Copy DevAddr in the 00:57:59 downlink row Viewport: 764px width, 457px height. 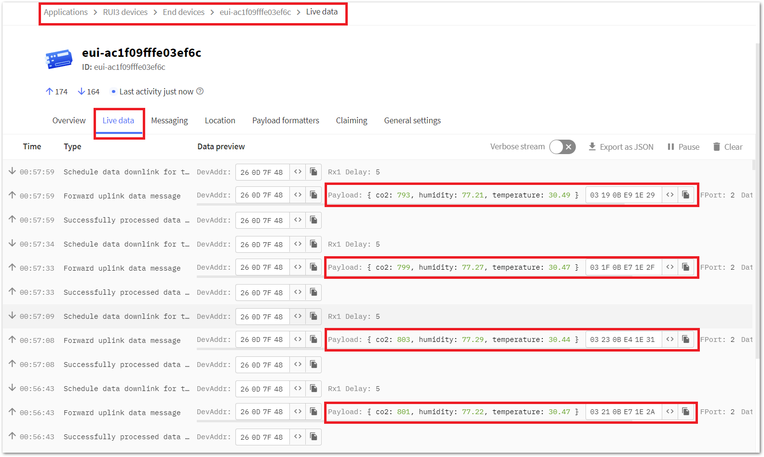tap(314, 172)
